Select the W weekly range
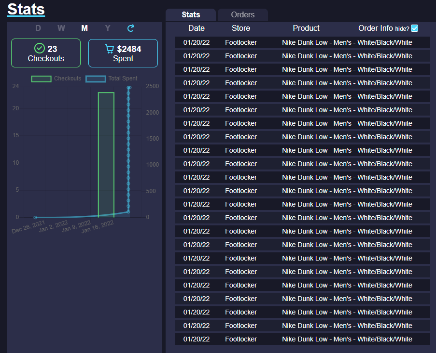 click(61, 28)
